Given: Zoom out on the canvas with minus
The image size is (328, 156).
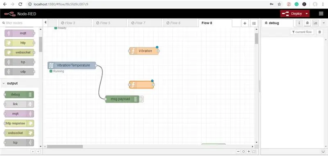Looking at the screenshot, I should coord(238,151).
